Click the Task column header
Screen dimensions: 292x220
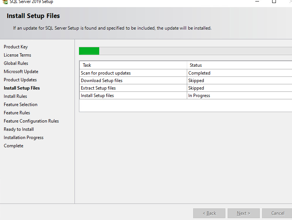133,65
